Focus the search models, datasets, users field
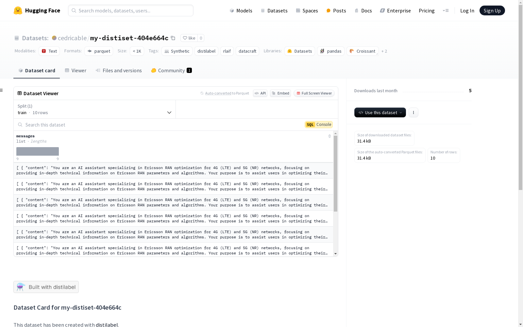The image size is (523, 327). 131,10
